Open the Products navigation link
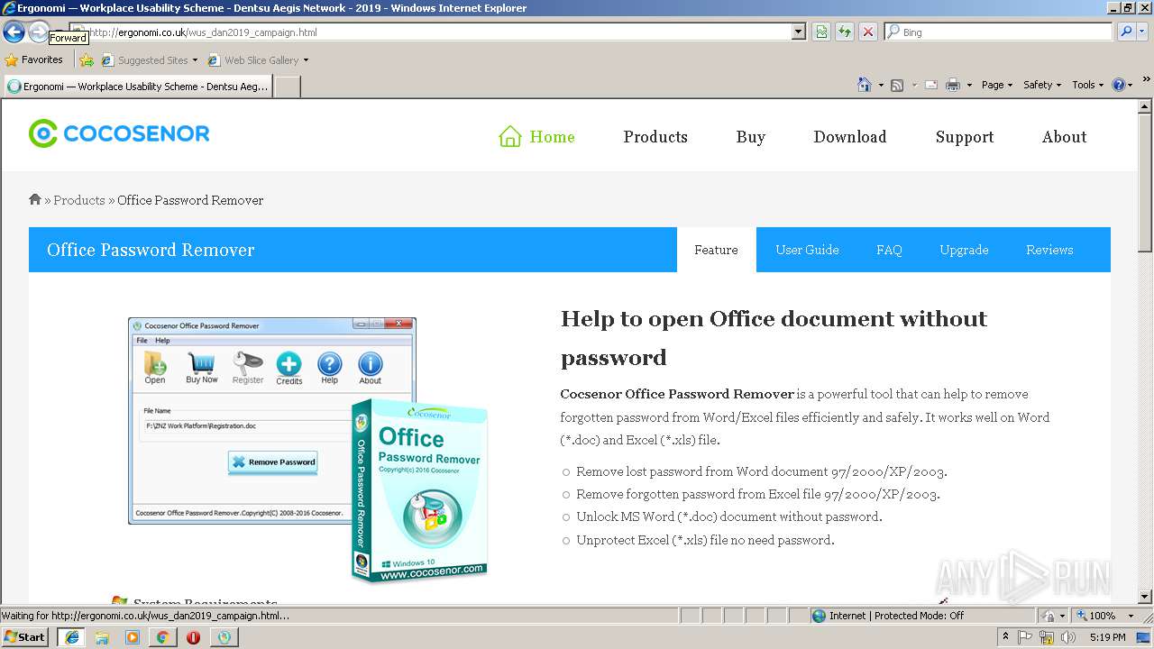The height and width of the screenshot is (649, 1154). tap(655, 137)
